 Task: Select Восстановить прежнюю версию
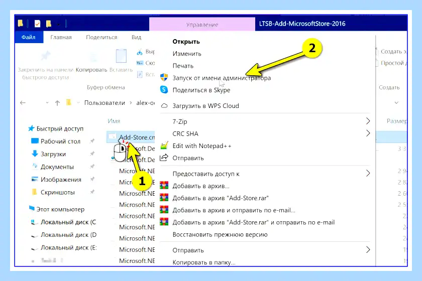click(220, 234)
